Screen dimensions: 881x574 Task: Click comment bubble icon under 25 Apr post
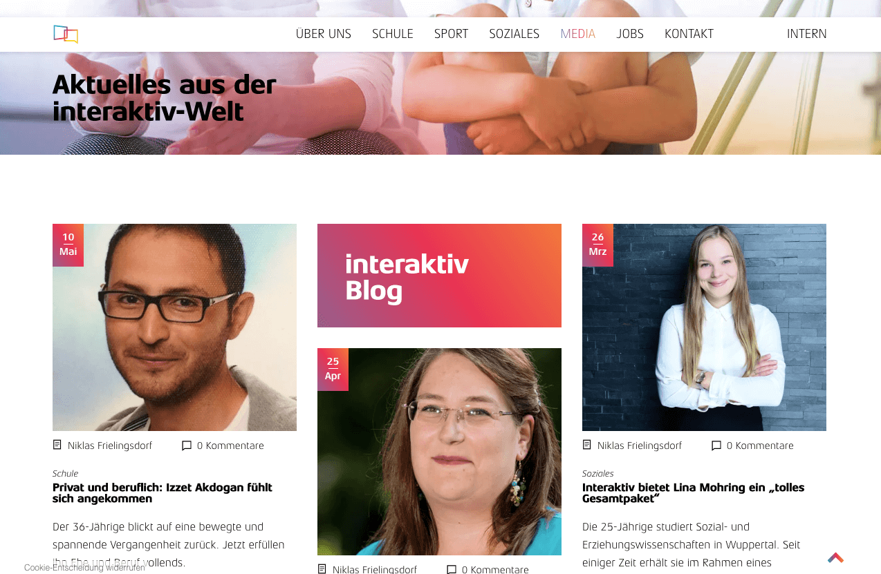coord(452,569)
